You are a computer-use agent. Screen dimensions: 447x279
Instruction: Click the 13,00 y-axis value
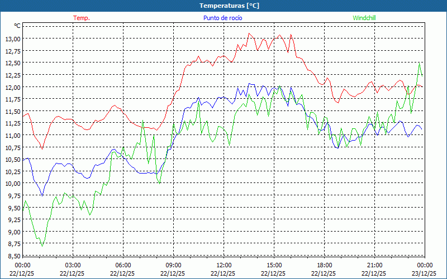click(x=13, y=39)
